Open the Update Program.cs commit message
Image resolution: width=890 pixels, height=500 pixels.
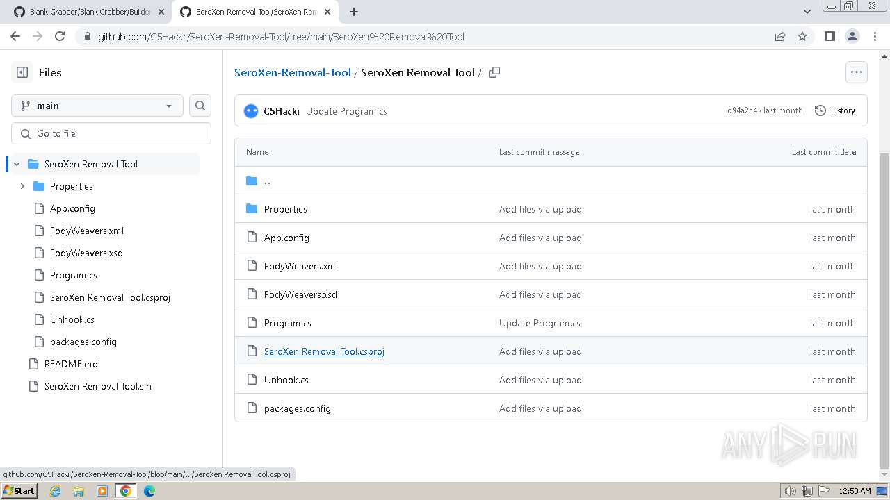346,111
